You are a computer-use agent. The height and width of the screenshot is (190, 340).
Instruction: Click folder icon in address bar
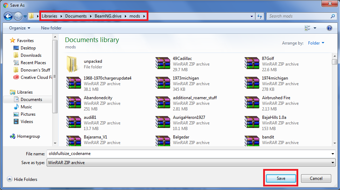click(x=32, y=16)
